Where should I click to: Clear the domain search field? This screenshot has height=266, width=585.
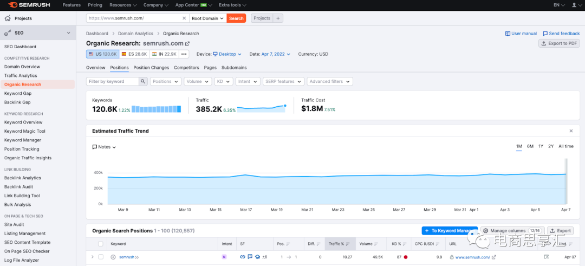(184, 18)
